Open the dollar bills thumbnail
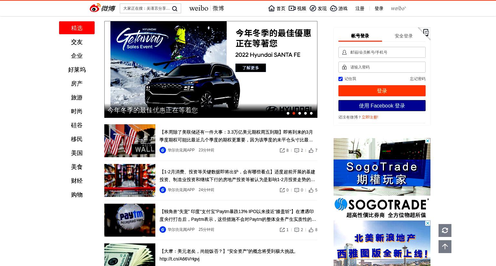496x266 pixels. pyautogui.click(x=130, y=255)
